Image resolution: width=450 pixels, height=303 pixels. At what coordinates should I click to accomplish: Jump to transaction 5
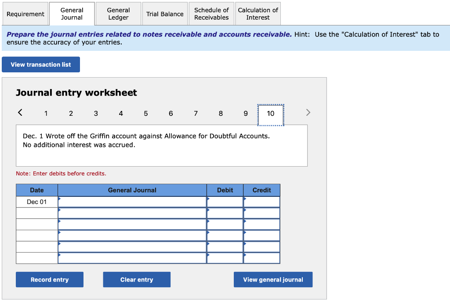point(145,113)
